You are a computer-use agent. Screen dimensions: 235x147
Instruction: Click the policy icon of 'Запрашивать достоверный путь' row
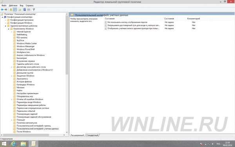pyautogui.click(x=106, y=25)
